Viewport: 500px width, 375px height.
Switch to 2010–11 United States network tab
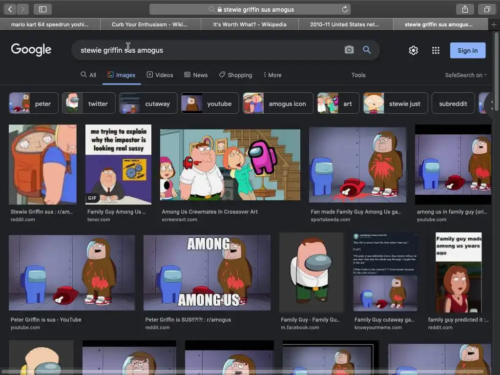(346, 24)
